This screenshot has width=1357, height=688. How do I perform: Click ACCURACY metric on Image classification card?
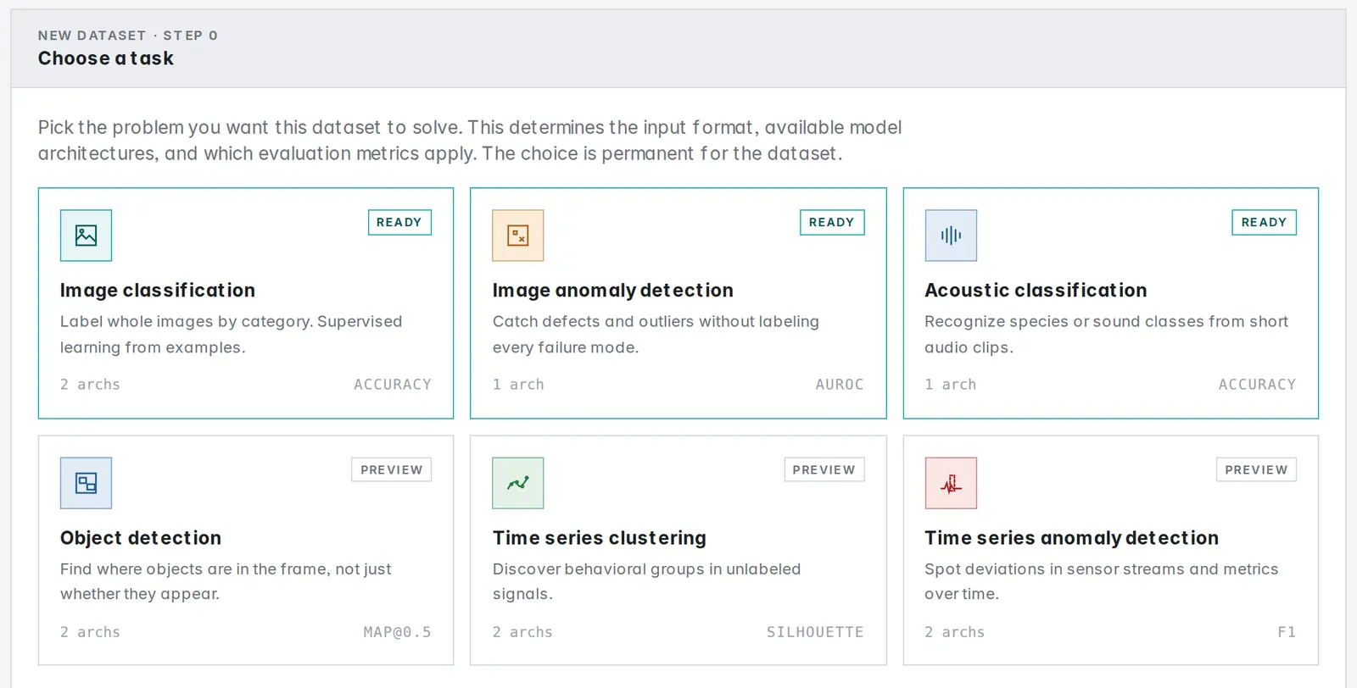pyautogui.click(x=393, y=385)
